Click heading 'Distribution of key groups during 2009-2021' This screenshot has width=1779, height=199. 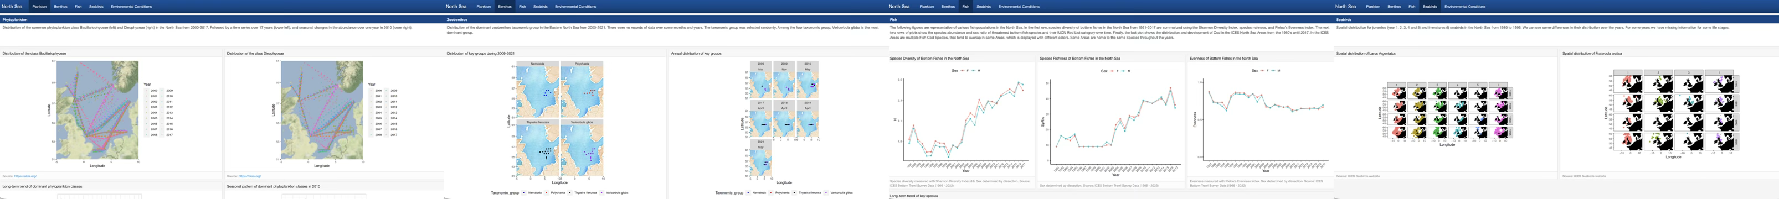pyautogui.click(x=481, y=53)
